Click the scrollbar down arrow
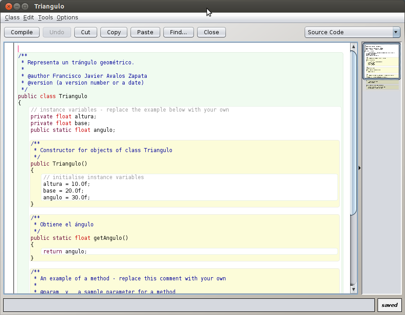Screen dimensions: 405x315 click(353, 289)
